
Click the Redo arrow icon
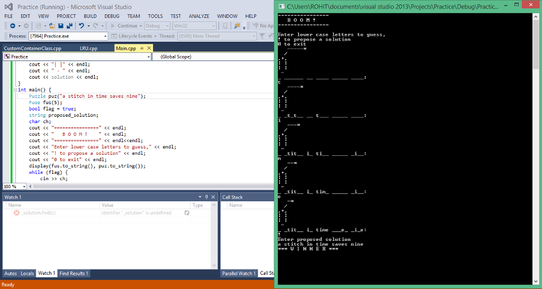[x=95, y=26]
